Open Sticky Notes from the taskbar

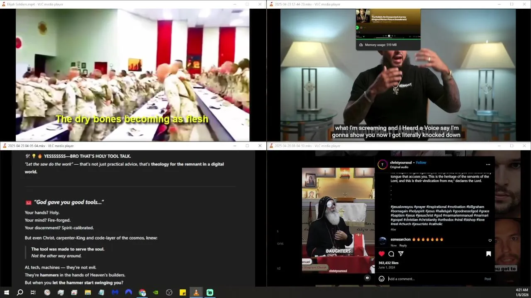point(183,293)
